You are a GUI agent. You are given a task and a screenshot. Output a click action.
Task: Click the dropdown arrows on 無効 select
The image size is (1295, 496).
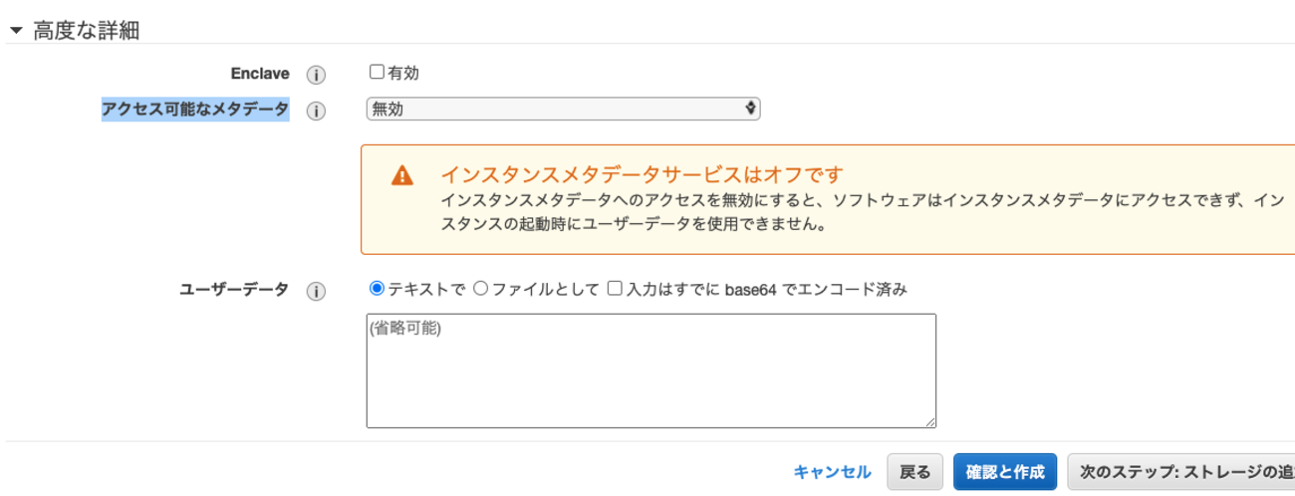750,109
